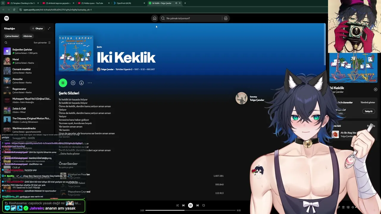Go back in browser history

[3, 10]
